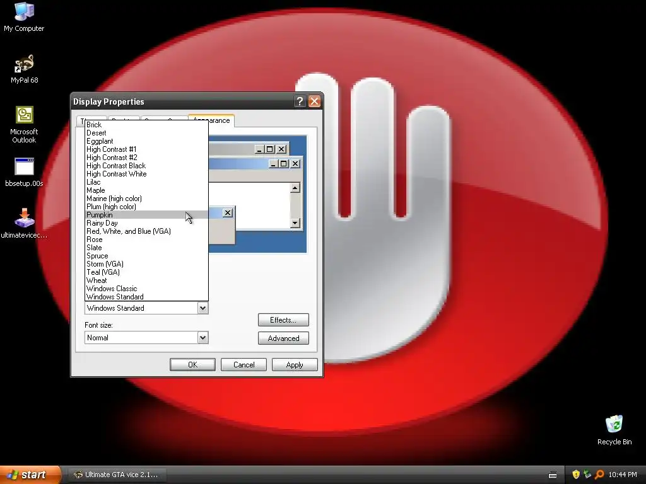Cancel the Display Properties dialog
The width and height of the screenshot is (646, 484).
coord(244,365)
